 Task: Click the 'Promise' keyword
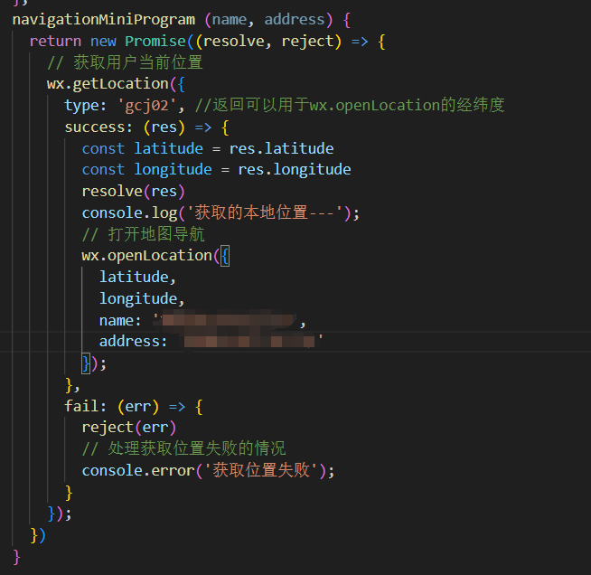tap(155, 41)
